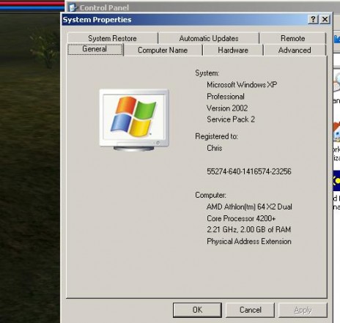Screen dimensions: 340x323
Task: Click '2.21 GHz, 2.00 GB of RAM'
Action: (248, 229)
